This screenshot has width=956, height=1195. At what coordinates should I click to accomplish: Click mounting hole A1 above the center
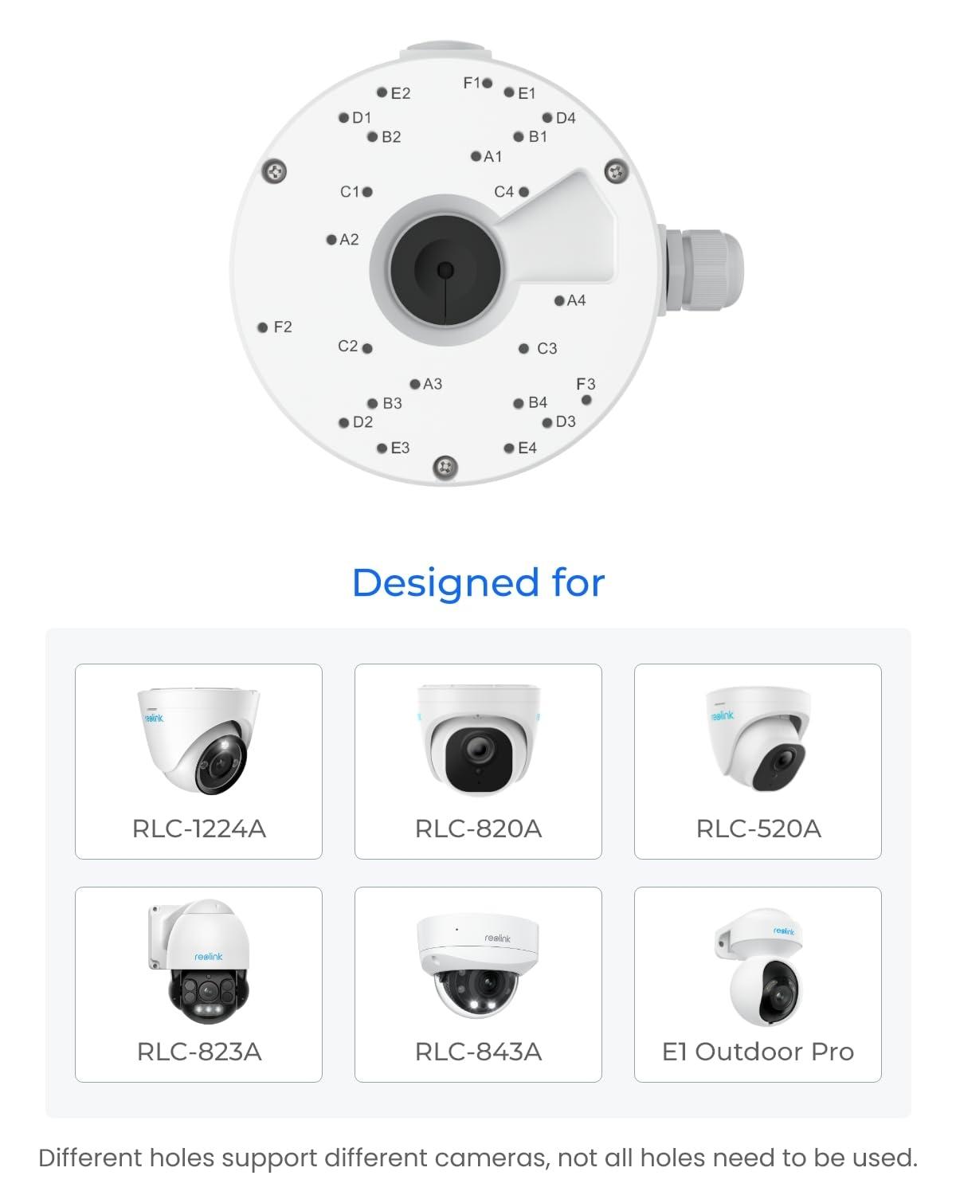point(476,157)
